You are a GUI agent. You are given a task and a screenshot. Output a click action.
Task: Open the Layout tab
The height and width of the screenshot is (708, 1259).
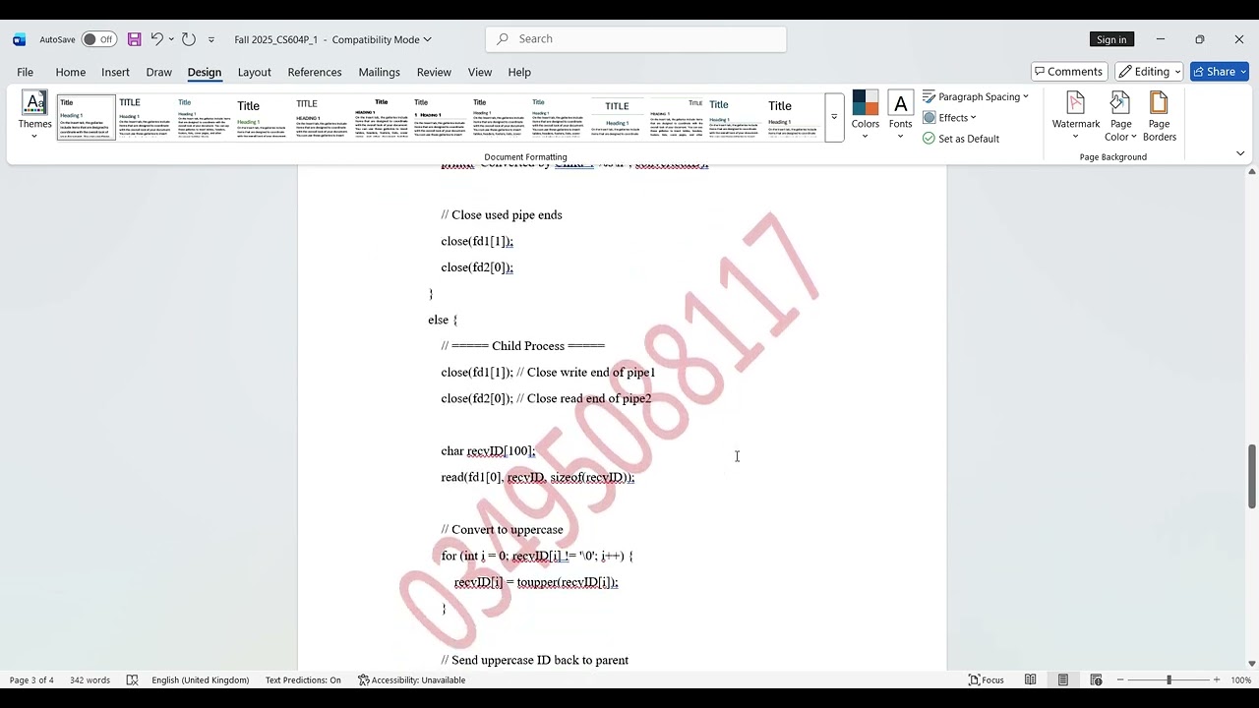254,72
